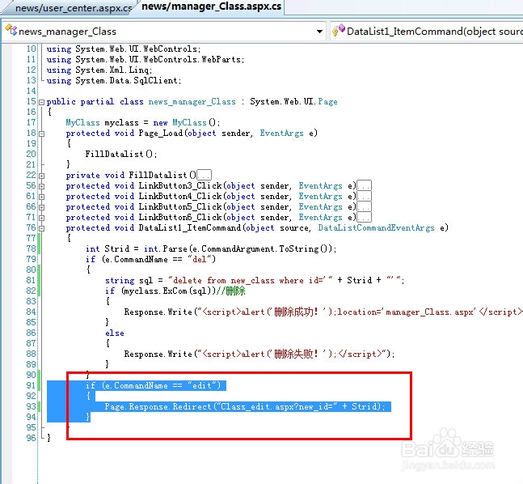Collapse the Page_Load method outline
This screenshot has width=523, height=484.
tap(42, 134)
